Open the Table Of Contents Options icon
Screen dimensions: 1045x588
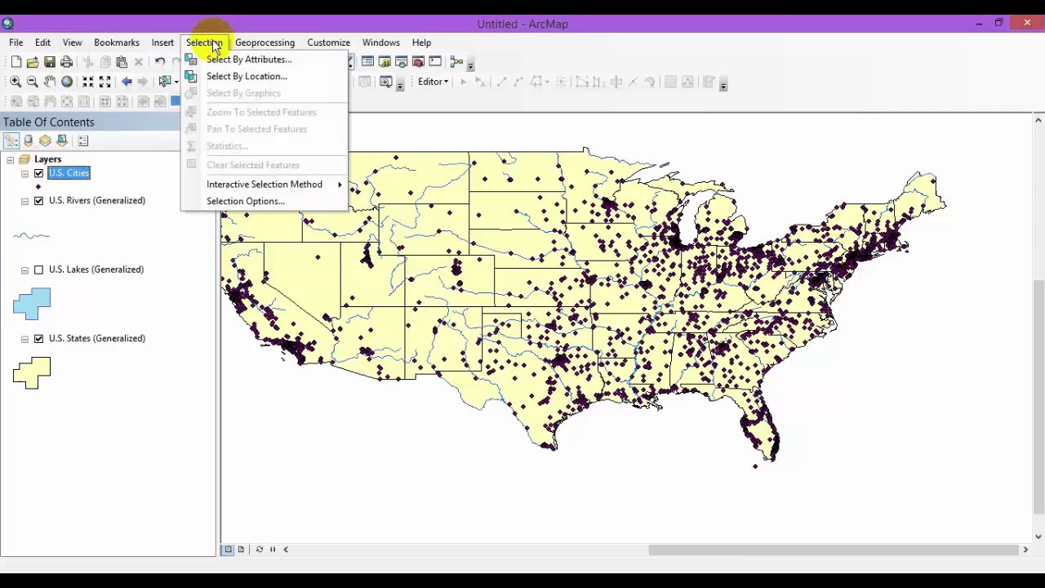82,140
